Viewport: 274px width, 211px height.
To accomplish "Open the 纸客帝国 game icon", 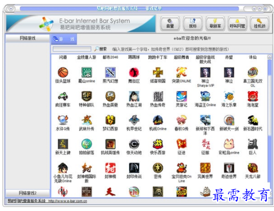I will [158, 72].
